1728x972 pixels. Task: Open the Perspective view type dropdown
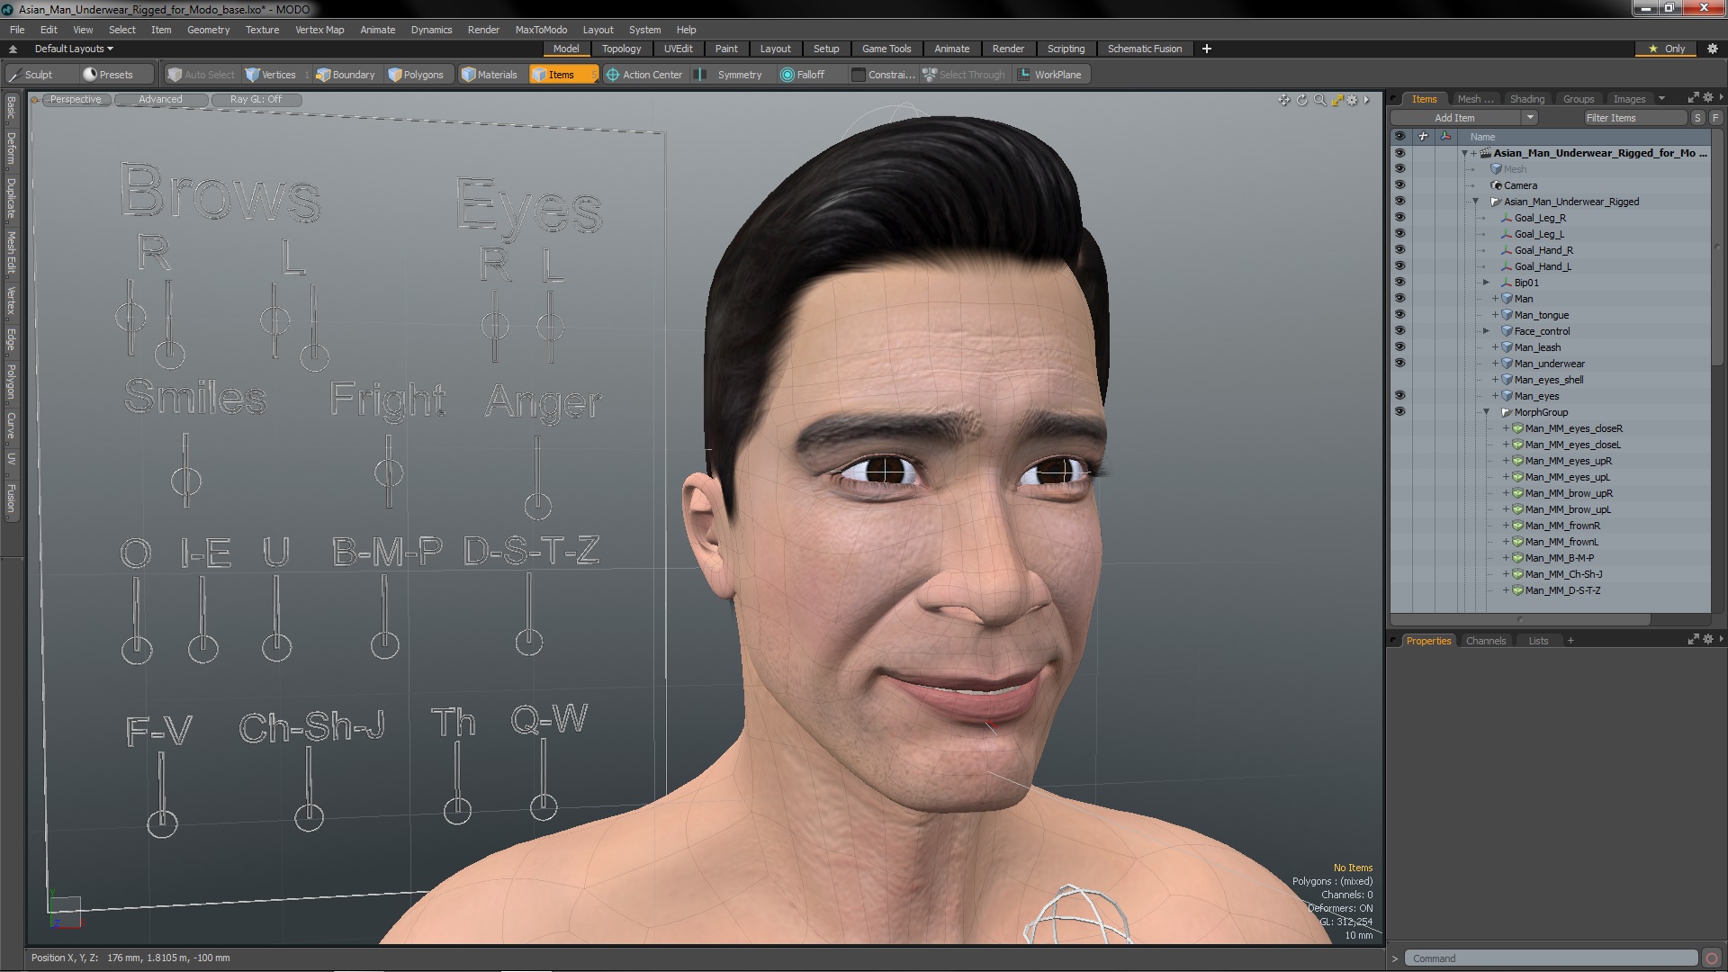pos(76,100)
